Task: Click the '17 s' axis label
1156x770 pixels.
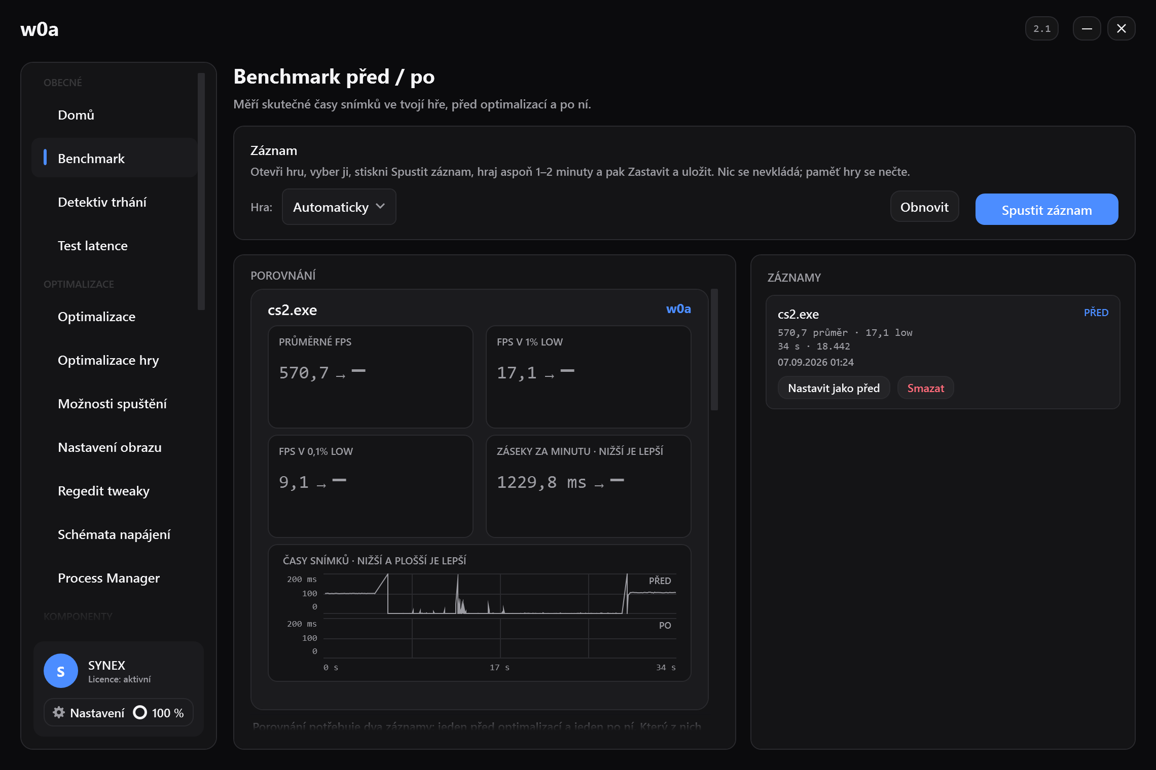Action: point(499,668)
